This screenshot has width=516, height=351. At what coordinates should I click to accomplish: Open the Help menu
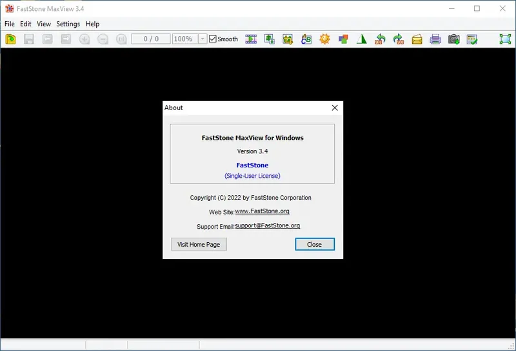click(92, 24)
